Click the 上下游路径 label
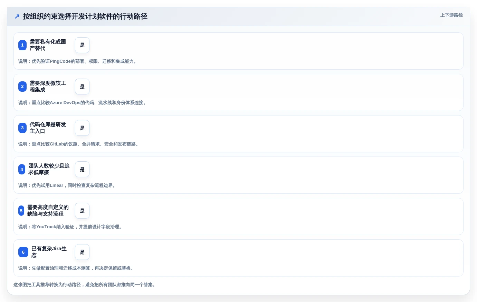477x302 pixels. [x=451, y=15]
